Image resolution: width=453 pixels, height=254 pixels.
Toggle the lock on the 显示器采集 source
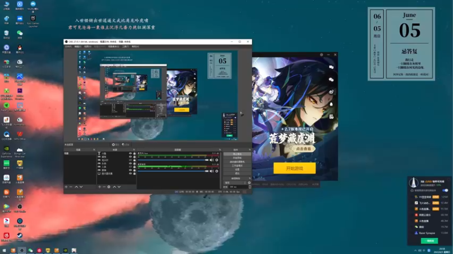coord(134,173)
